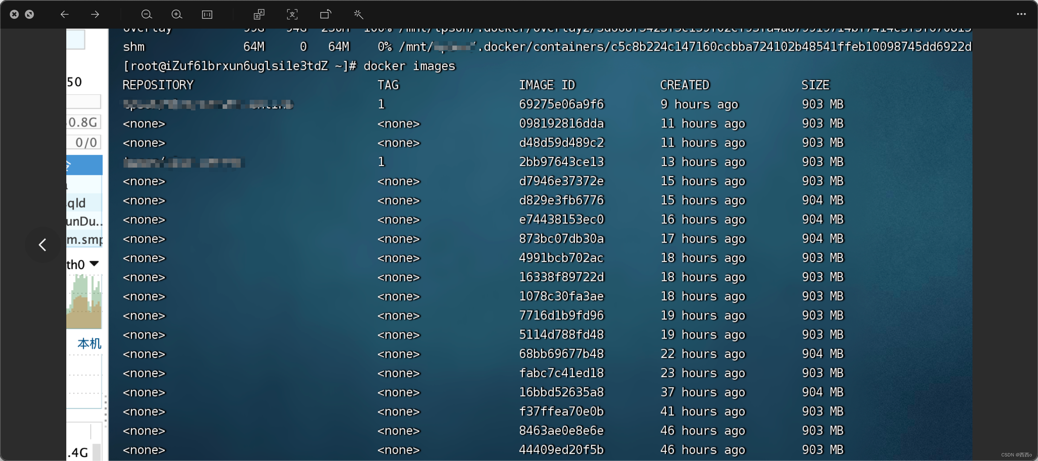Click the translate image icon
The width and height of the screenshot is (1038, 461).
click(x=259, y=15)
